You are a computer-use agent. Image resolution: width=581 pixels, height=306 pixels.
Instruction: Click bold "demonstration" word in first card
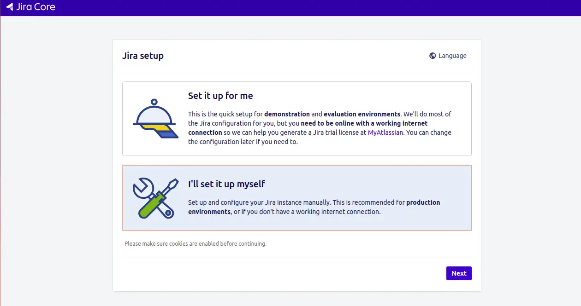[287, 114]
